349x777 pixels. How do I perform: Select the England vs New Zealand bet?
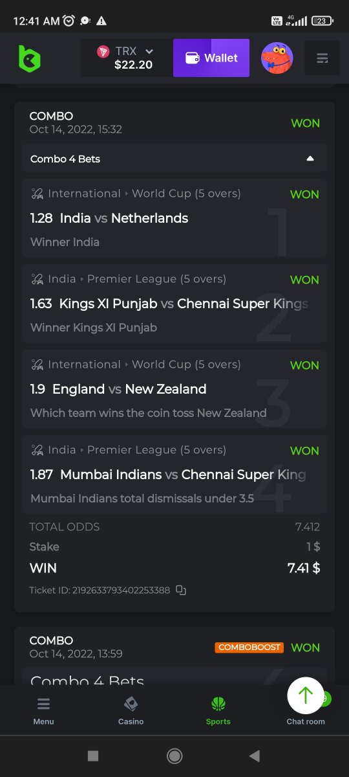click(174, 389)
